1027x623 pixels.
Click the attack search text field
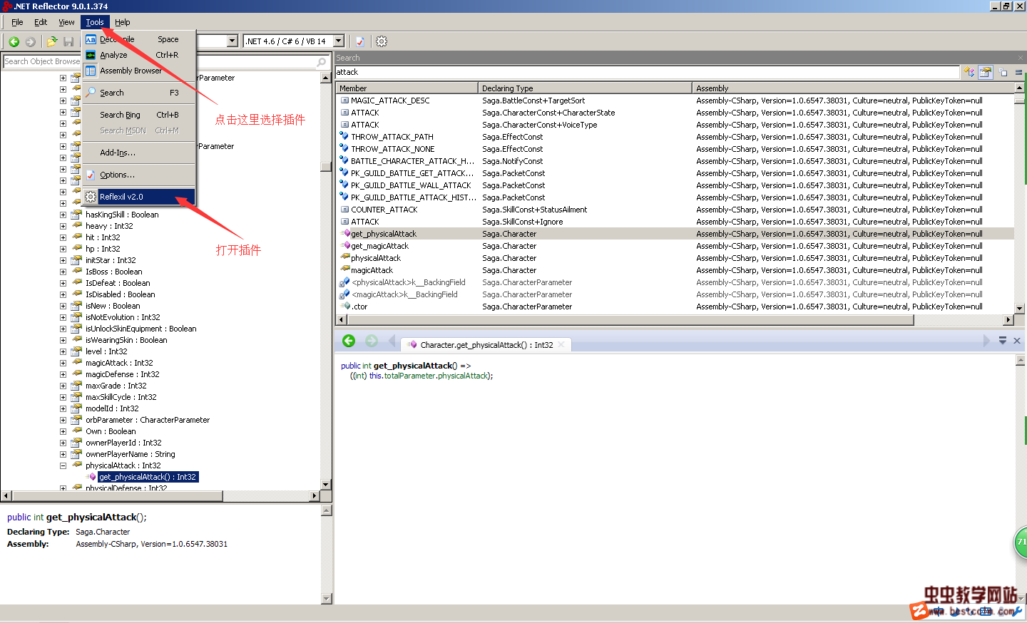pos(647,72)
